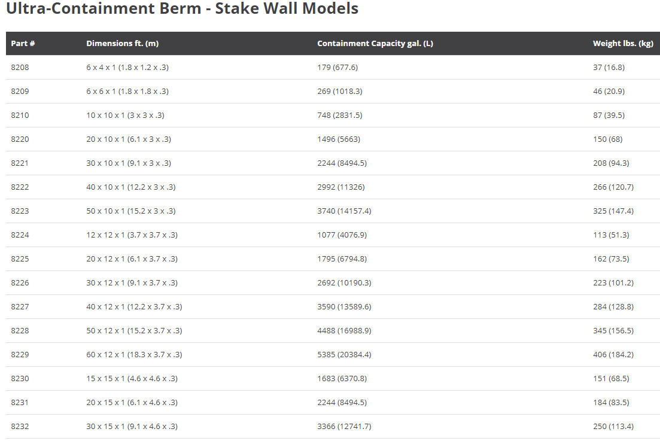The width and height of the screenshot is (660, 441).
Task: Click the Part # column header
Action: [23, 43]
